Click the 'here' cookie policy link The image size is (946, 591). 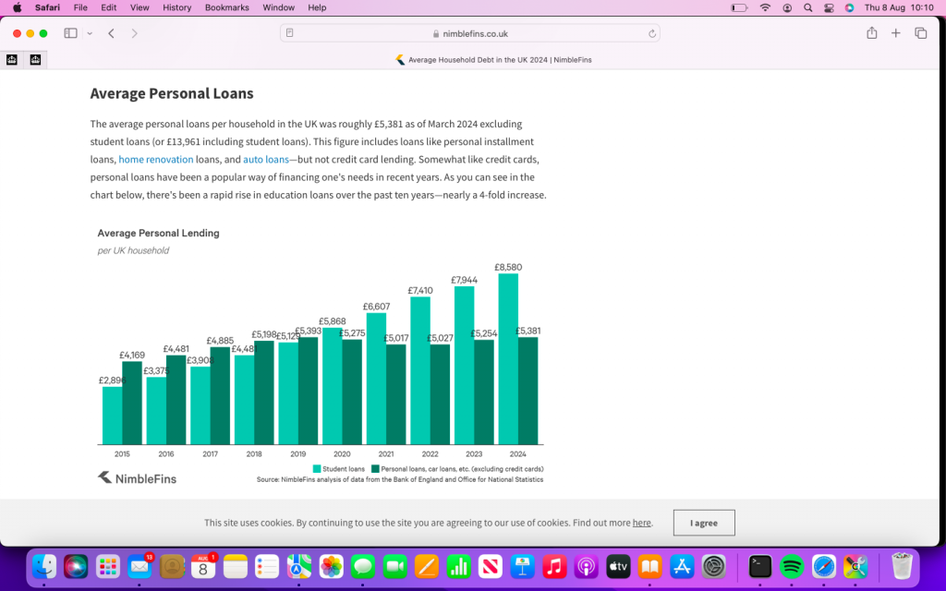tap(641, 523)
